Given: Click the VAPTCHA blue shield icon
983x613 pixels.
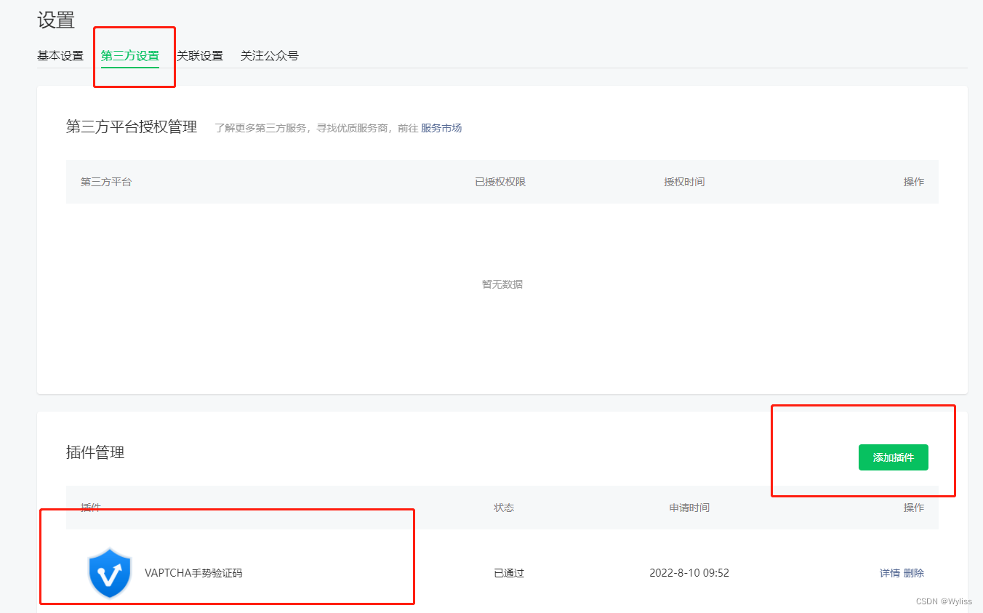Looking at the screenshot, I should (x=109, y=573).
